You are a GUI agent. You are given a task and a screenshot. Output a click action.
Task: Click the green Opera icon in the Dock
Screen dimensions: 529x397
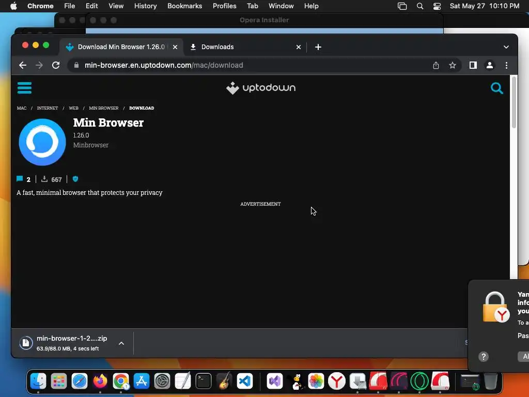pyautogui.click(x=419, y=381)
